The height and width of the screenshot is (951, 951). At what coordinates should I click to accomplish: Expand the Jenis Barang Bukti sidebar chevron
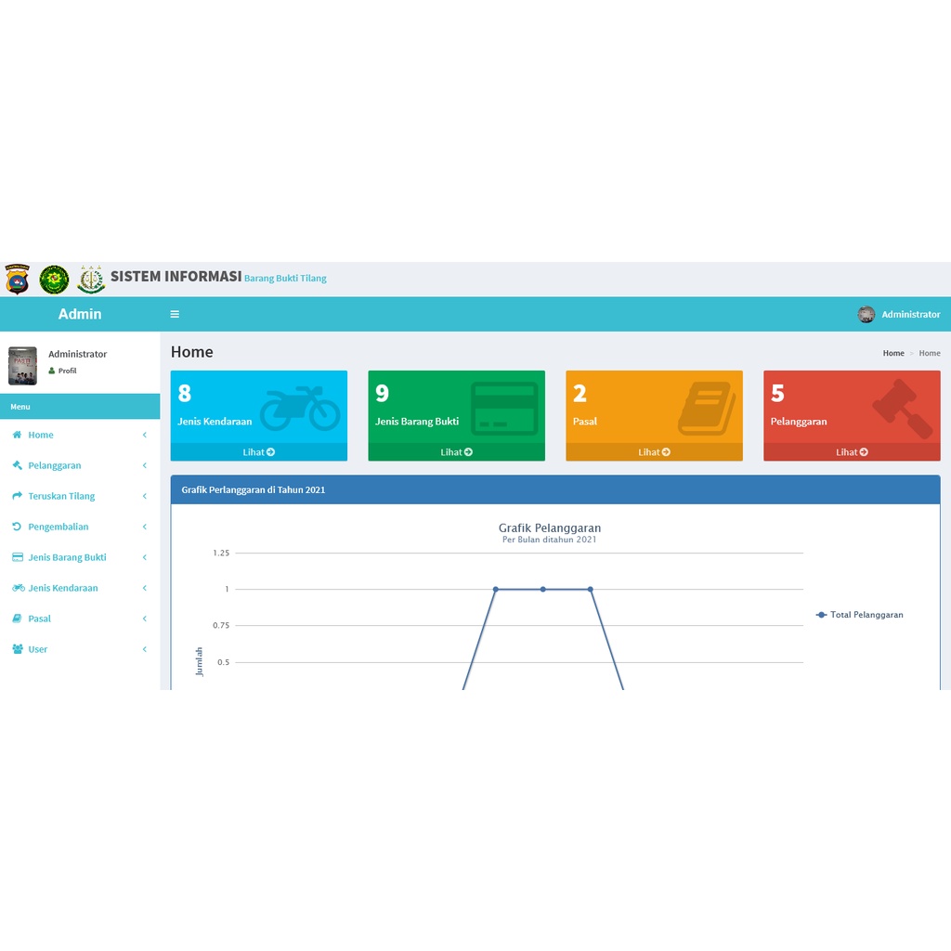[x=144, y=557]
